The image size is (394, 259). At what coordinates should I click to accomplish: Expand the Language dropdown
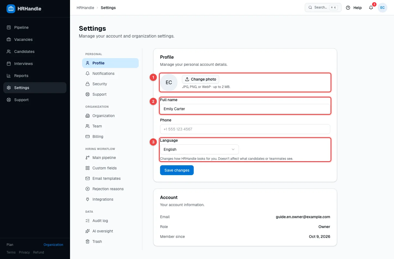pos(199,149)
